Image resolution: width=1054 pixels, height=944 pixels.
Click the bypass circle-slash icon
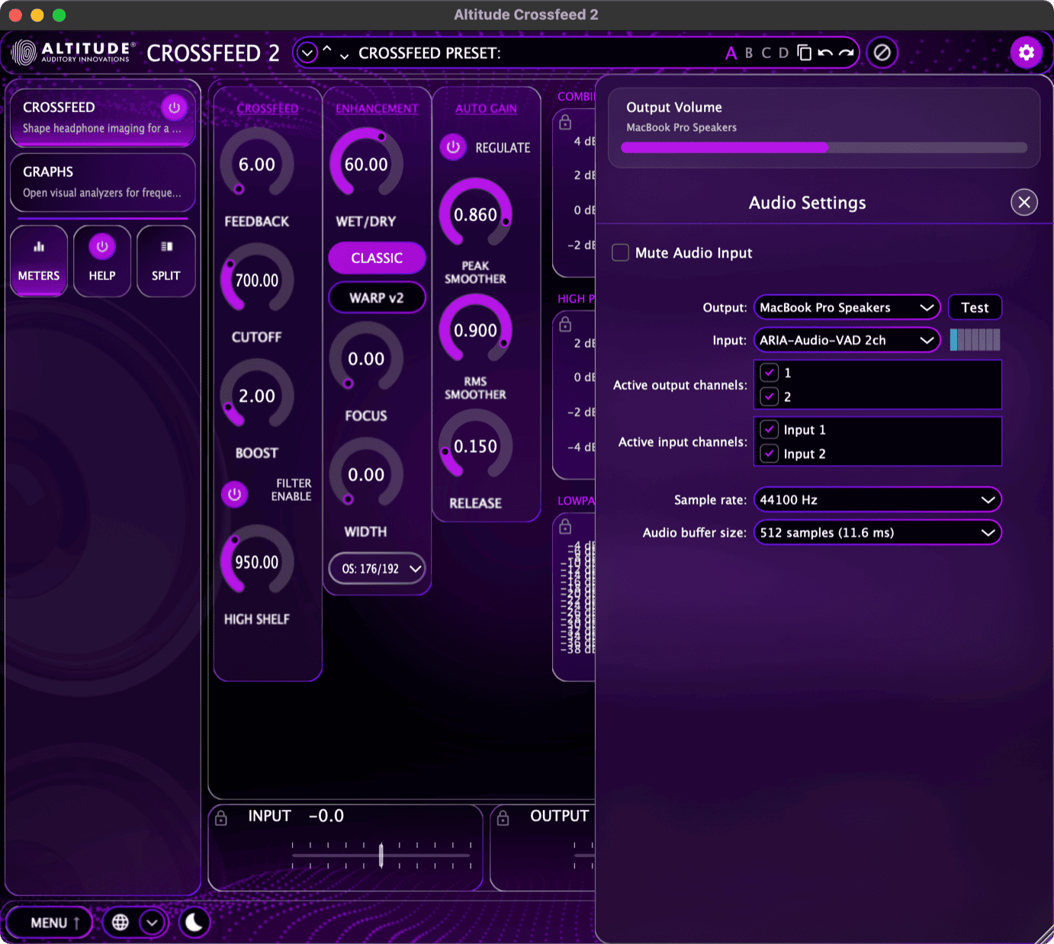pyautogui.click(x=882, y=53)
